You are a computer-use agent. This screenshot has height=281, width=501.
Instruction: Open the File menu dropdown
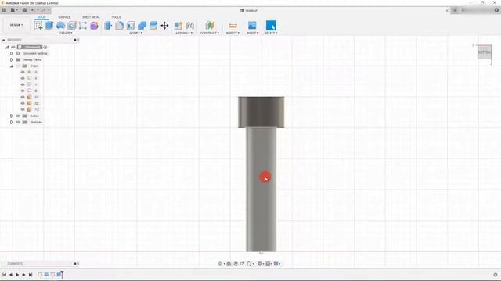pos(14,10)
